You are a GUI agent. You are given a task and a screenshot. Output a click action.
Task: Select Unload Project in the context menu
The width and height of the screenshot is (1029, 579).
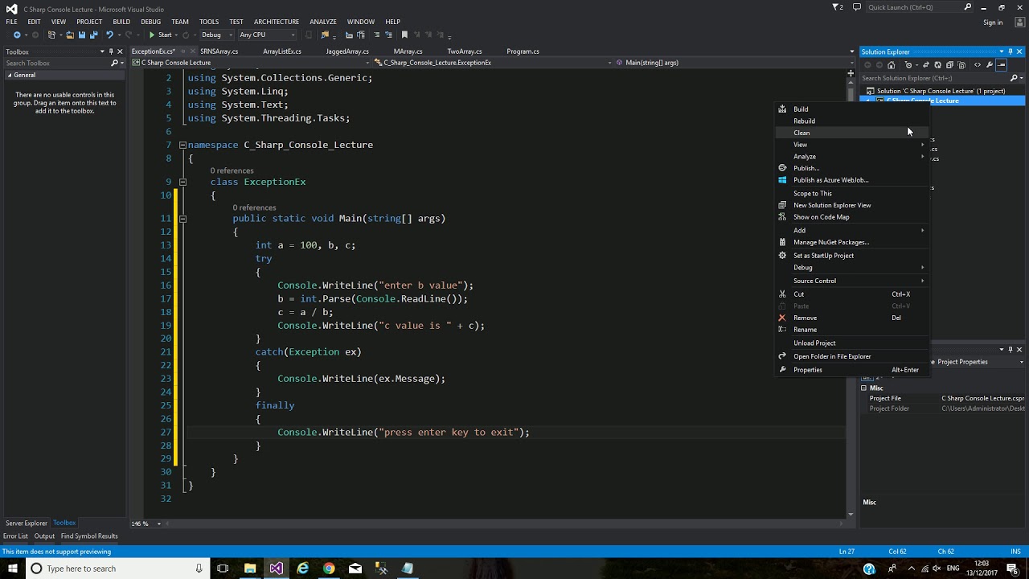point(852,343)
